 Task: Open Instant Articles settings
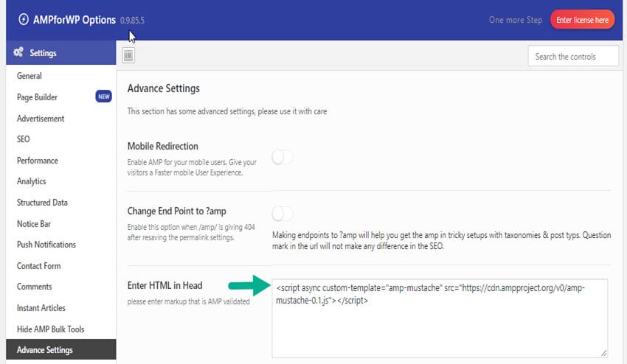[x=41, y=308]
